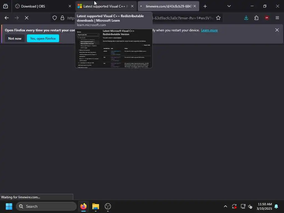The image size is (284, 213).
Task: Show hidden system tray icons
Action: tap(225, 206)
